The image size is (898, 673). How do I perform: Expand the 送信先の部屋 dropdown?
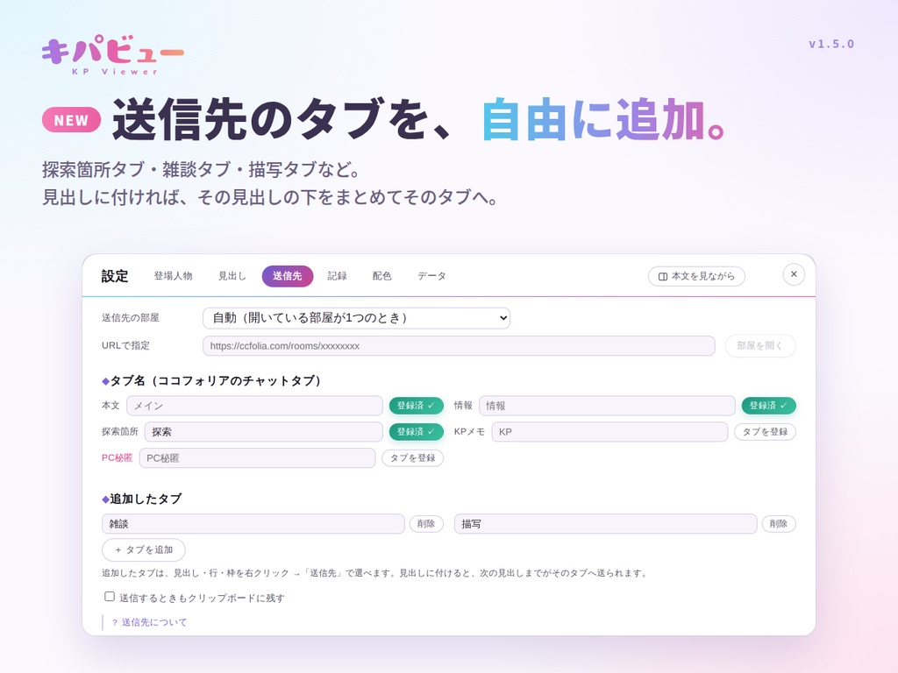pos(356,318)
